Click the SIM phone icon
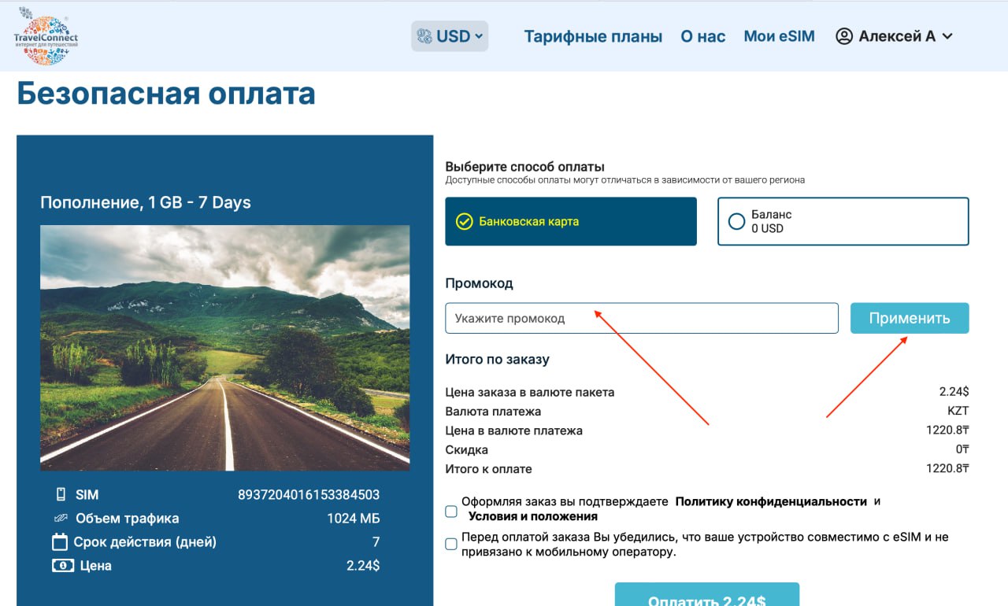This screenshot has width=1008, height=606. [61, 495]
